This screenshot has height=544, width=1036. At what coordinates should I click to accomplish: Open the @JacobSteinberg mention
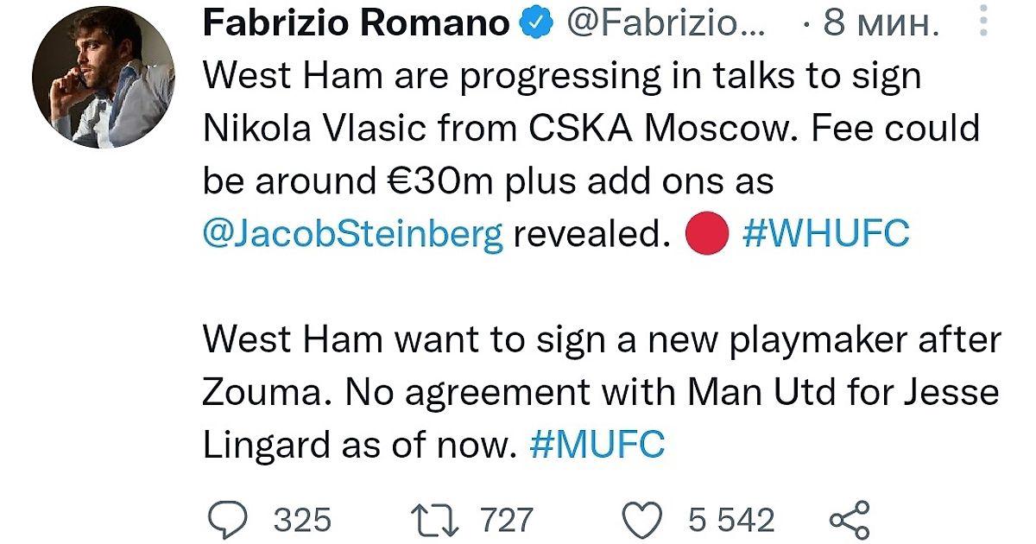point(352,234)
